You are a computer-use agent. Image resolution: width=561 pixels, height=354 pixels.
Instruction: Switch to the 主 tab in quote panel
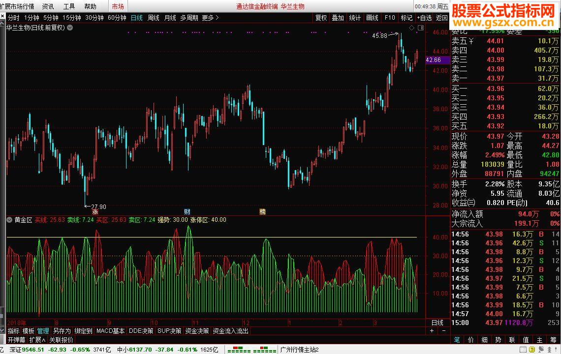[x=539, y=340]
